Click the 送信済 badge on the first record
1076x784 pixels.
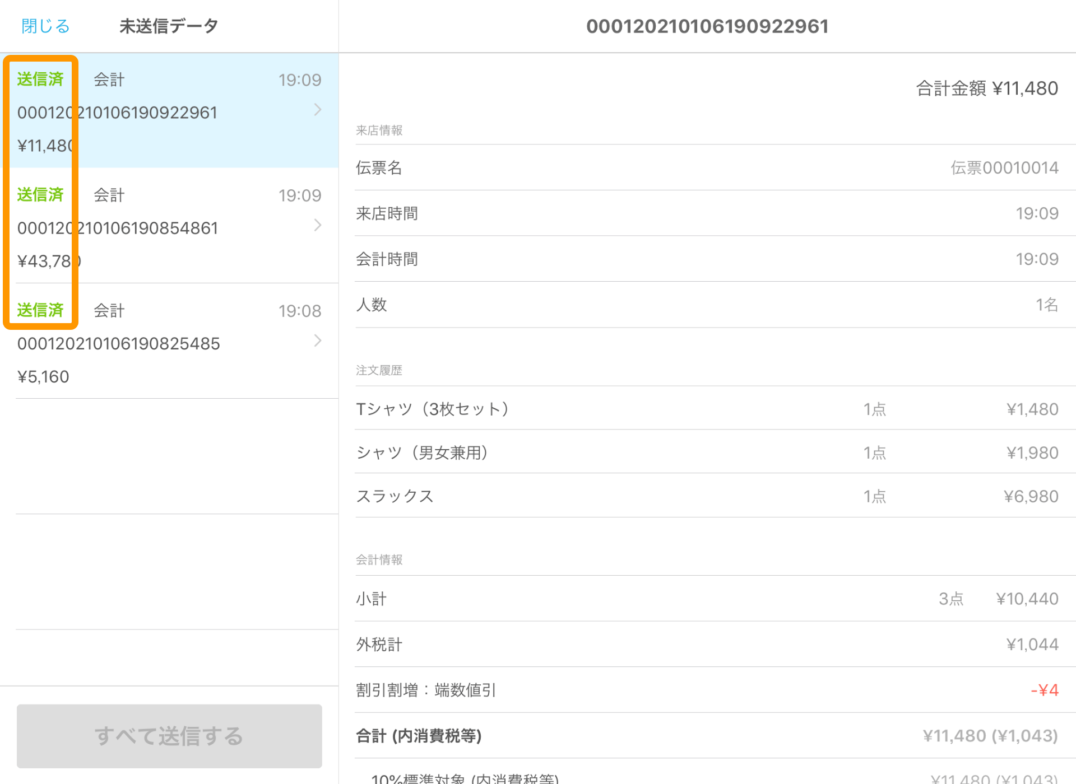tap(40, 80)
